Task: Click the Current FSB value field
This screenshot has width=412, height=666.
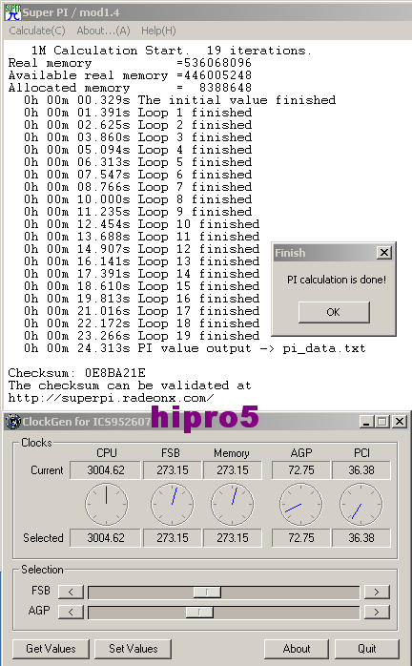Action: click(x=172, y=470)
